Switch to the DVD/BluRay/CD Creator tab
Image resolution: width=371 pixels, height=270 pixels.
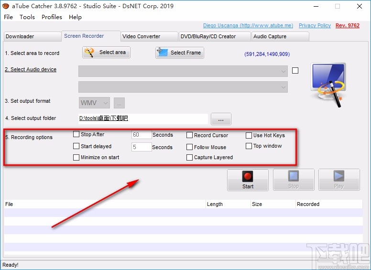(215, 36)
